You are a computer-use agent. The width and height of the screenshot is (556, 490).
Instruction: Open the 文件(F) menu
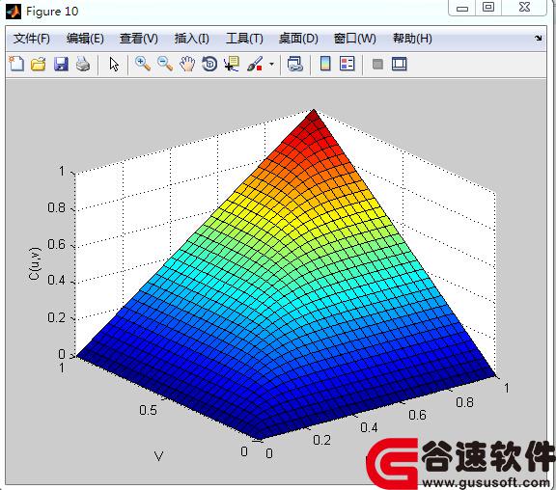[32, 39]
